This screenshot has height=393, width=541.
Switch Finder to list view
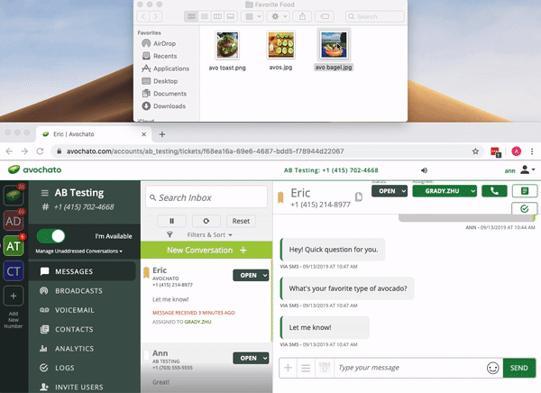tap(205, 16)
